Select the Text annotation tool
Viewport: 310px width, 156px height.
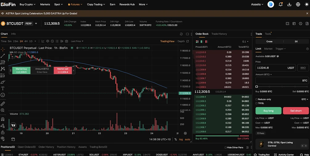coord(3,88)
